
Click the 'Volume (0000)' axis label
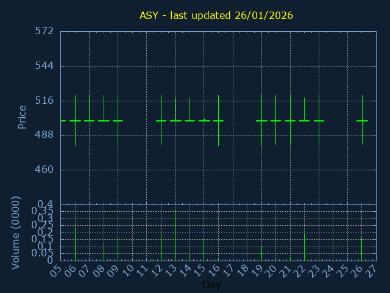pos(16,233)
